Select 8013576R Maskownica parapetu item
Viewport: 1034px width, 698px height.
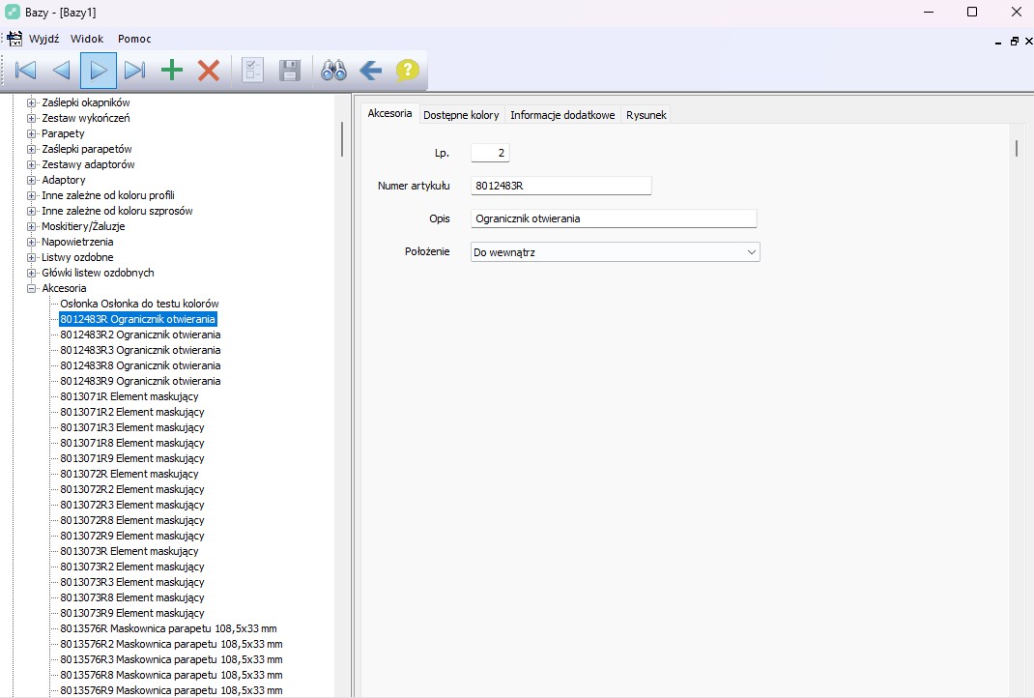[x=169, y=628]
